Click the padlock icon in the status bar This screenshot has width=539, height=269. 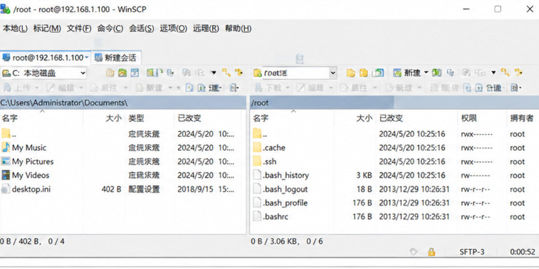431,252
